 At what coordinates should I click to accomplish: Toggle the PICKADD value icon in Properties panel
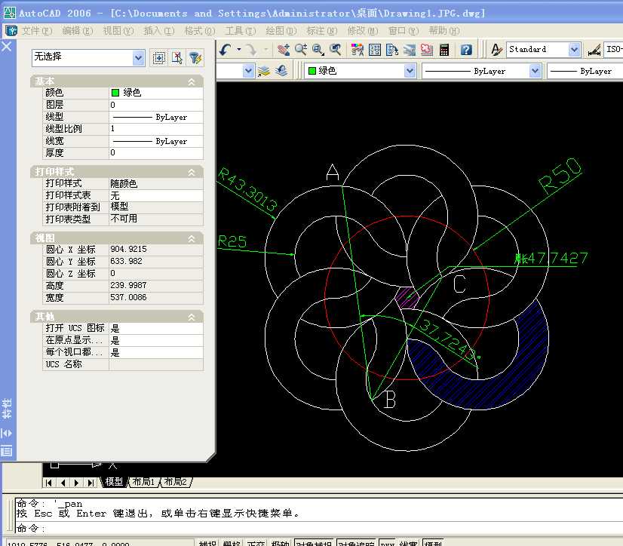click(x=159, y=58)
